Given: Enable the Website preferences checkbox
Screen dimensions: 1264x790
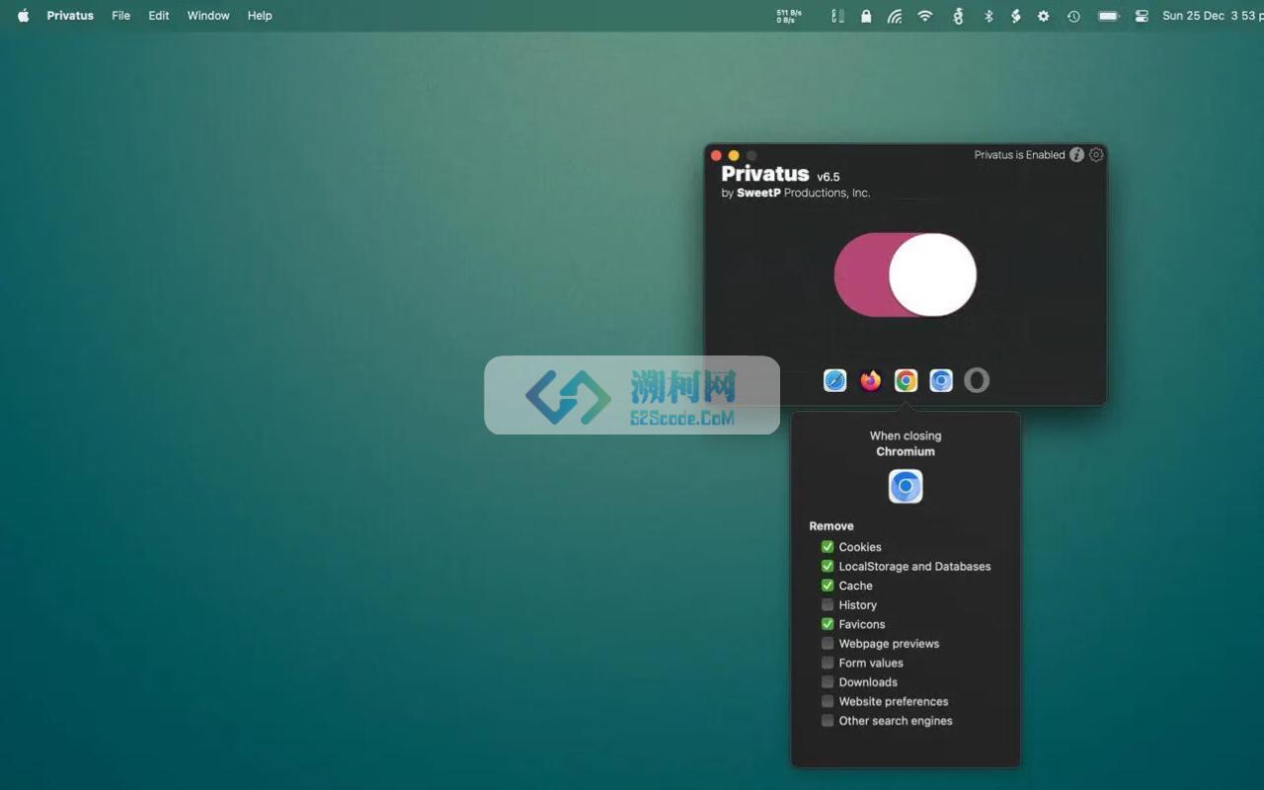Looking at the screenshot, I should [828, 701].
